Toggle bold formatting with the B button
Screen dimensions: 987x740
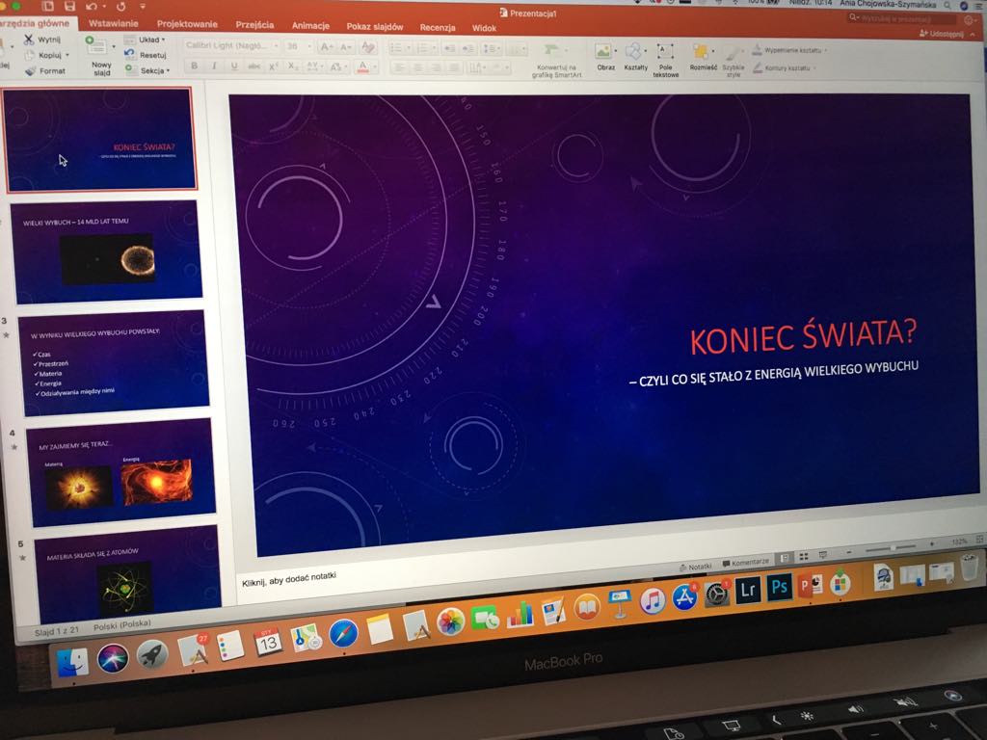[194, 66]
